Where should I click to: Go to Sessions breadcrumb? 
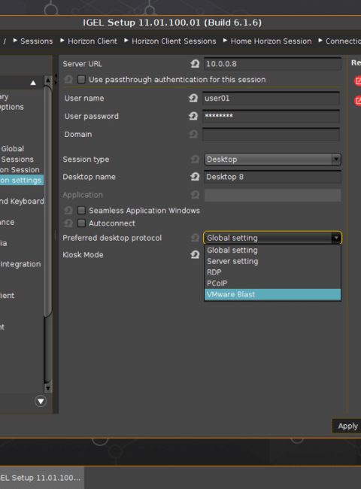click(36, 41)
